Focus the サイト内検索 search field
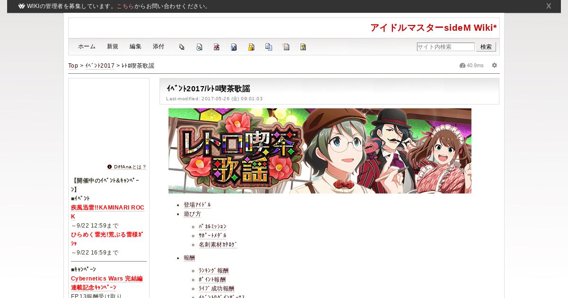Viewport: 568px width, 298px height. click(x=445, y=47)
